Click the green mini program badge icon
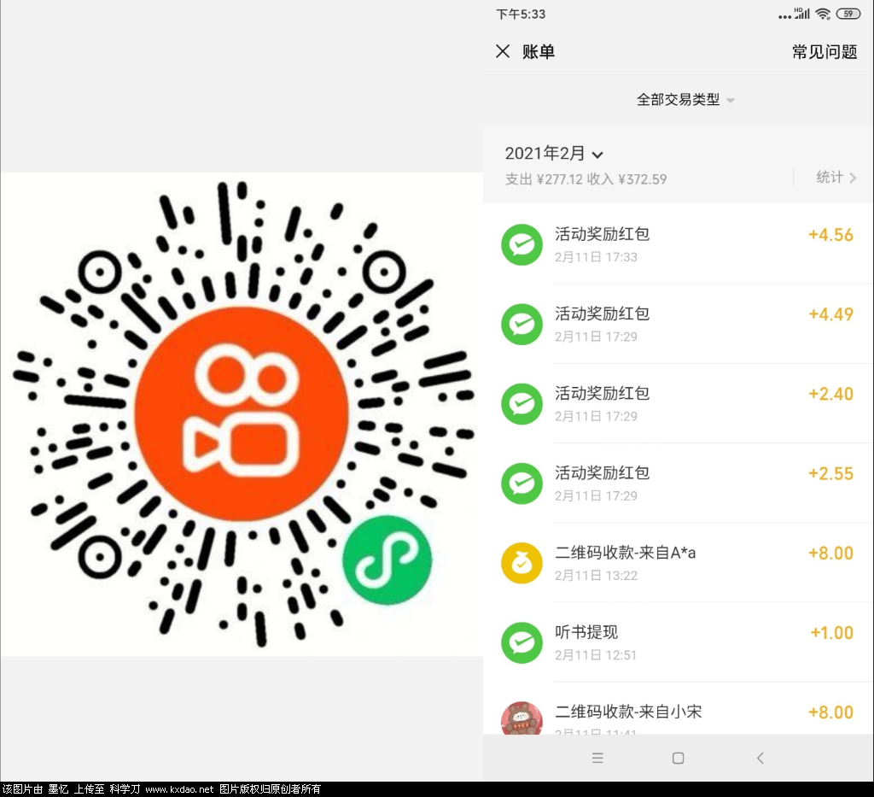 387,560
